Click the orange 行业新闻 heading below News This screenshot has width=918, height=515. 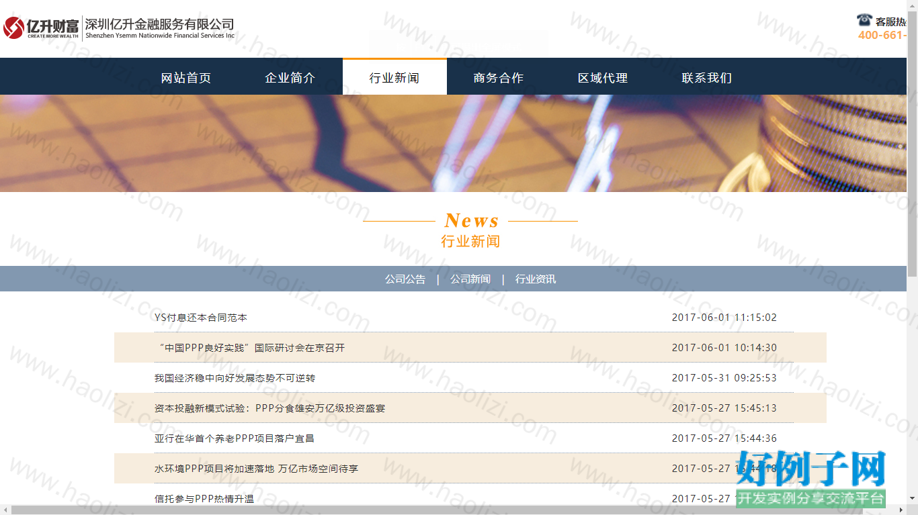coord(470,241)
